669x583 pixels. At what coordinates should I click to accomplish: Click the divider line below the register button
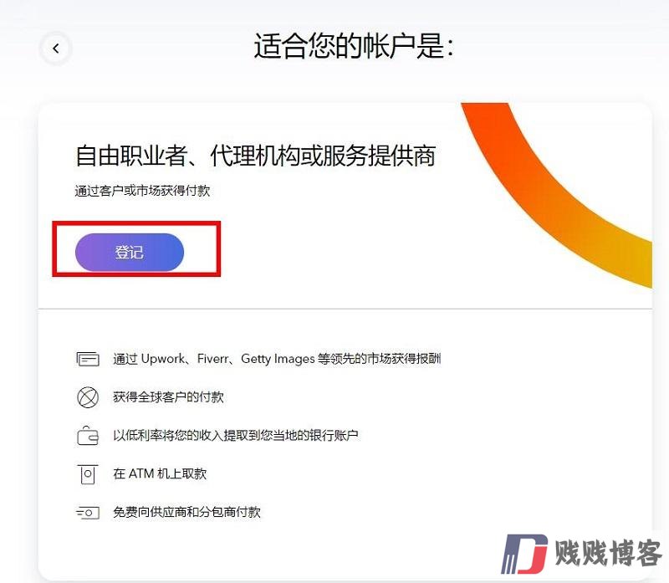[x=345, y=308]
